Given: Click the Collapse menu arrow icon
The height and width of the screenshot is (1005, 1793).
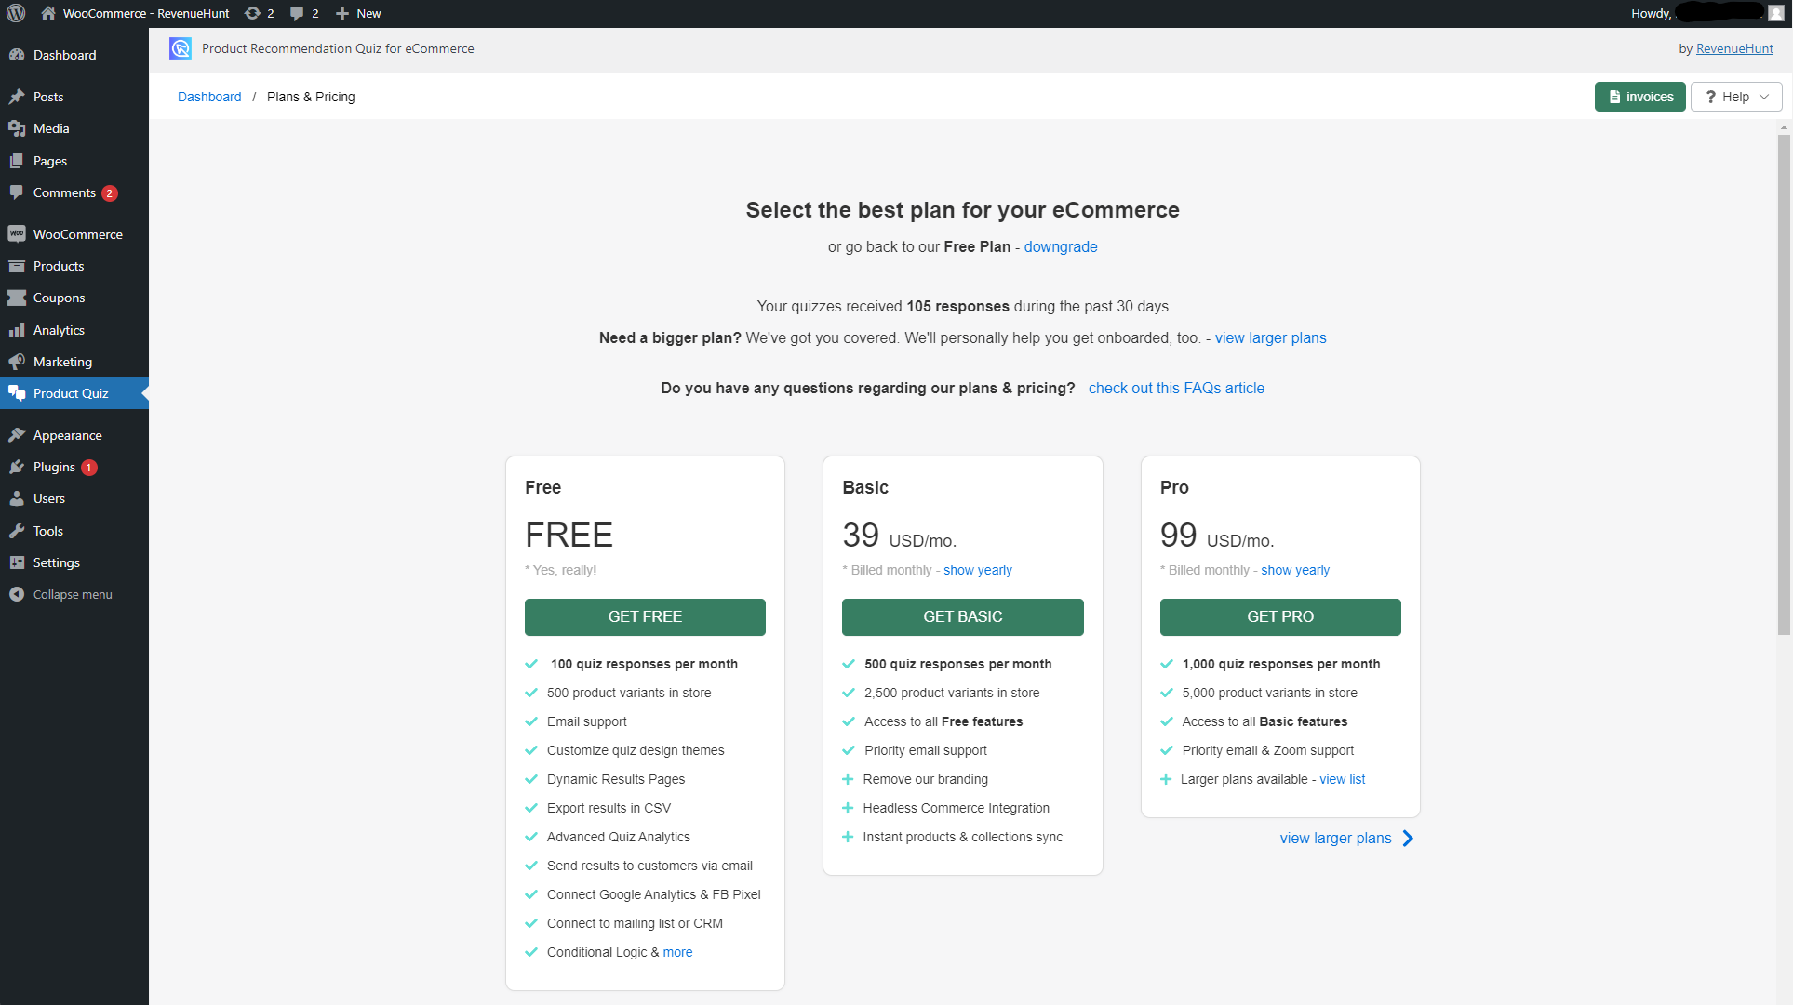Looking at the screenshot, I should [x=17, y=594].
